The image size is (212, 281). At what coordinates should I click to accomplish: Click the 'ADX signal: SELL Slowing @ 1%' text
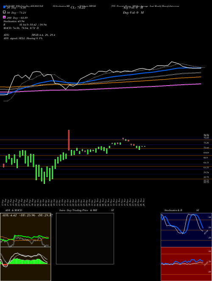(x=23, y=38)
